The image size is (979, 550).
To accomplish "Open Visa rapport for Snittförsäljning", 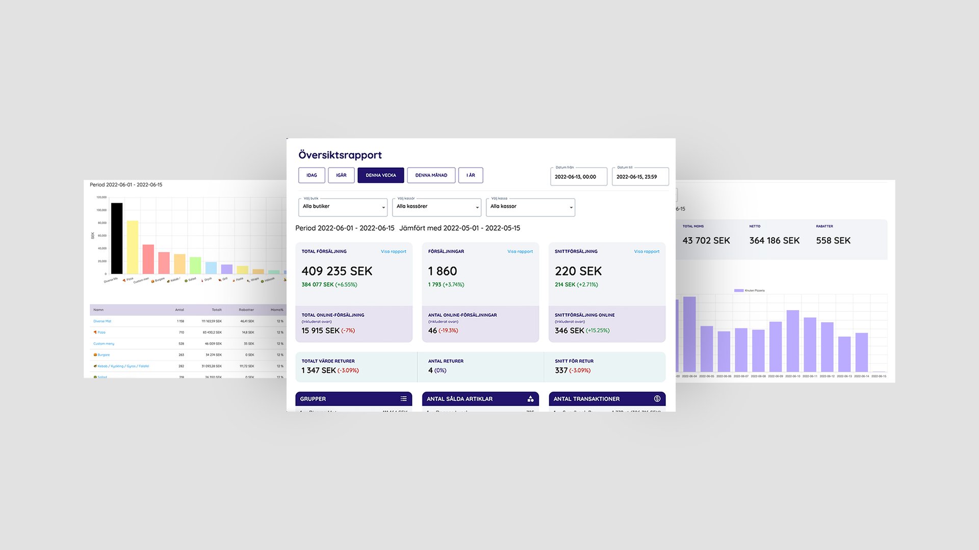I will click(x=647, y=252).
